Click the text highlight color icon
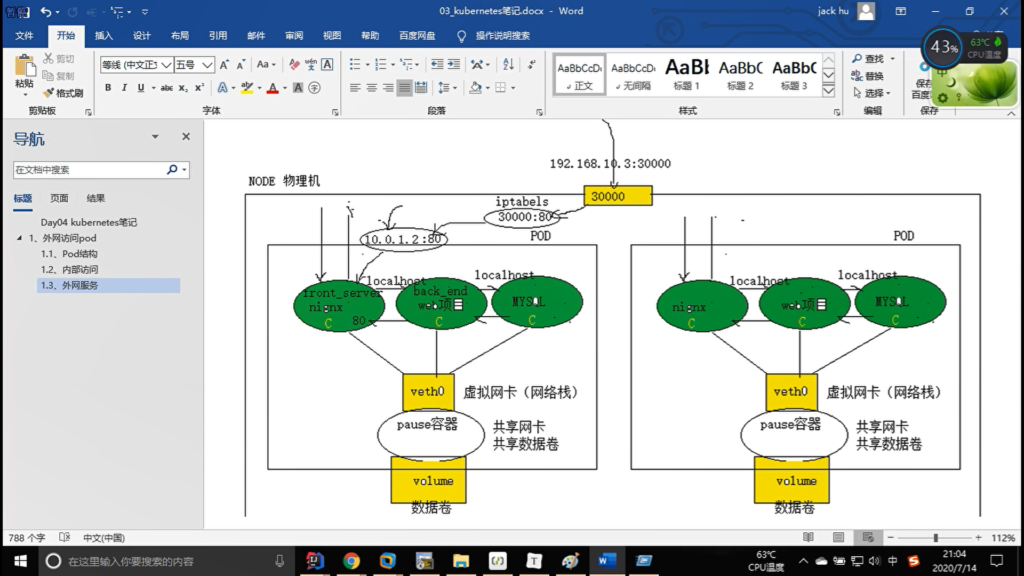Screen dimensions: 1024x576 click(x=247, y=87)
